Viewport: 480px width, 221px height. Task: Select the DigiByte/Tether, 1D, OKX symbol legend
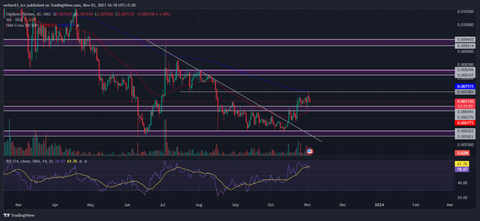28,15
